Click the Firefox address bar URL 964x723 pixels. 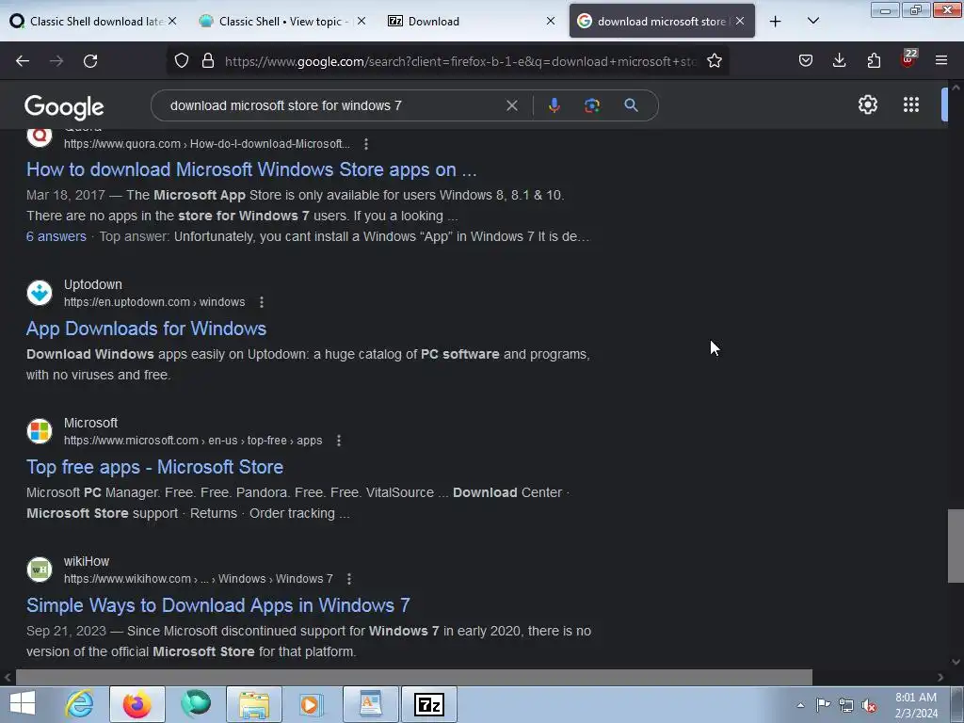point(459,61)
